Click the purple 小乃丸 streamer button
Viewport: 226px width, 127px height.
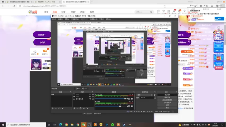tap(42, 43)
